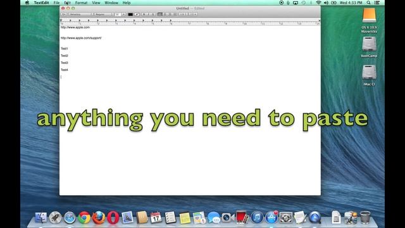Toggle italic formatting

coord(149,14)
